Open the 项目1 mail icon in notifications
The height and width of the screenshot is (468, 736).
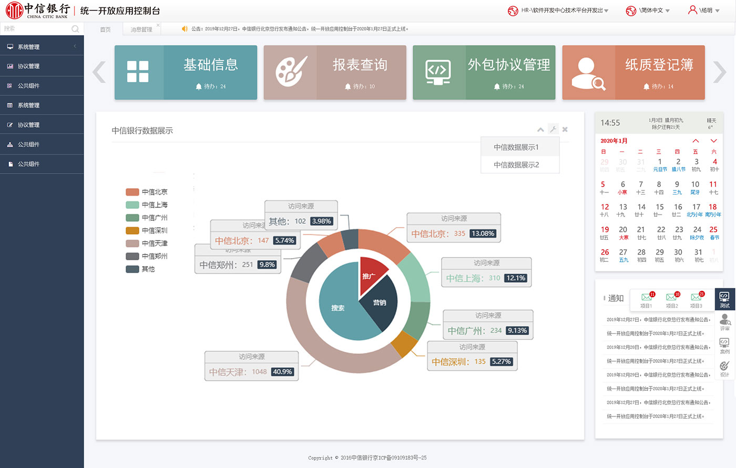tap(646, 298)
